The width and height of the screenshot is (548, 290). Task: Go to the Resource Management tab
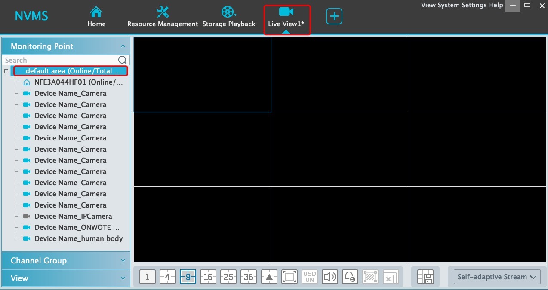pyautogui.click(x=163, y=17)
